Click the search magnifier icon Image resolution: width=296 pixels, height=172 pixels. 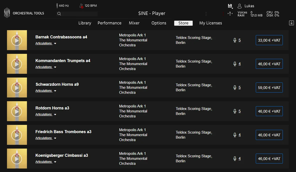(x=59, y=13)
